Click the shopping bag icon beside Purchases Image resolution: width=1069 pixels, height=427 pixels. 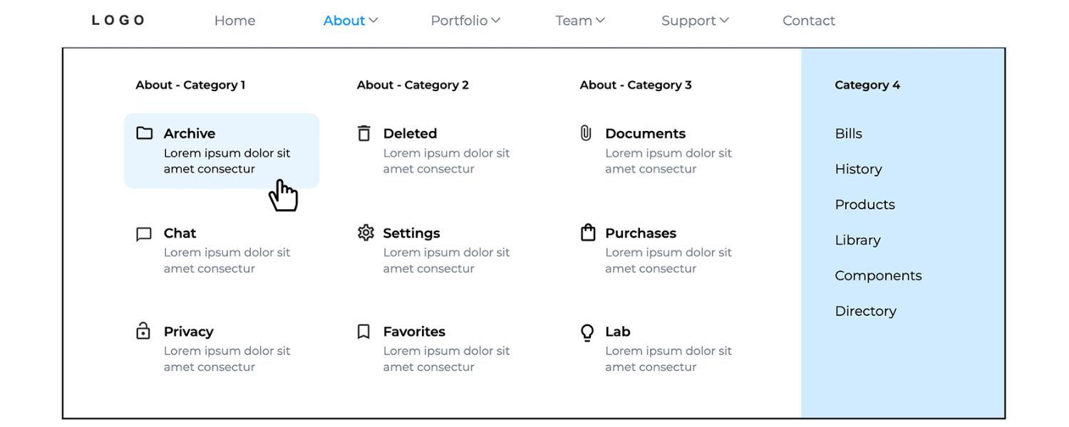coord(587,233)
